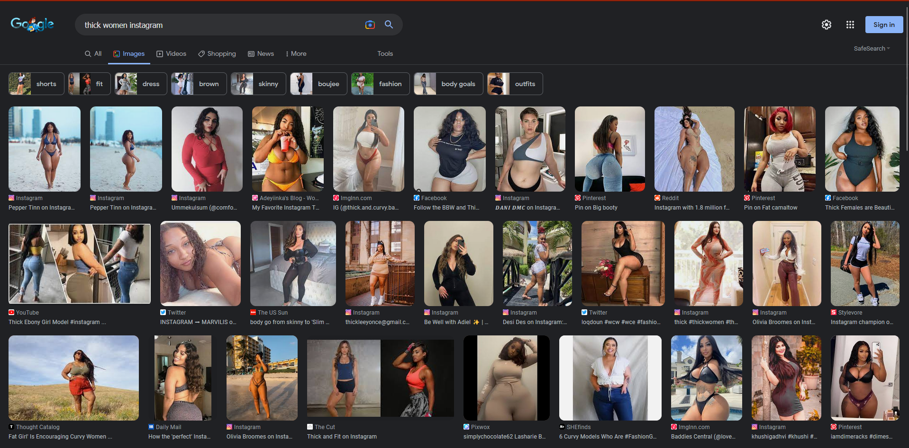Viewport: 909px width, 448px height.
Task: Open the settings gear icon
Action: 827,25
